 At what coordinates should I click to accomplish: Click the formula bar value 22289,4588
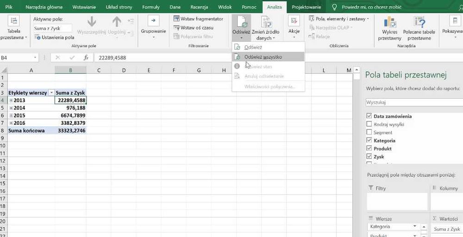pos(113,58)
